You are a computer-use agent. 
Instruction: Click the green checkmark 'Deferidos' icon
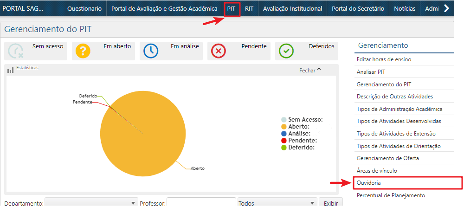click(x=286, y=51)
